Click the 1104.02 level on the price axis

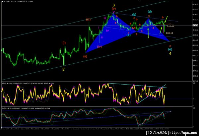[196, 40]
